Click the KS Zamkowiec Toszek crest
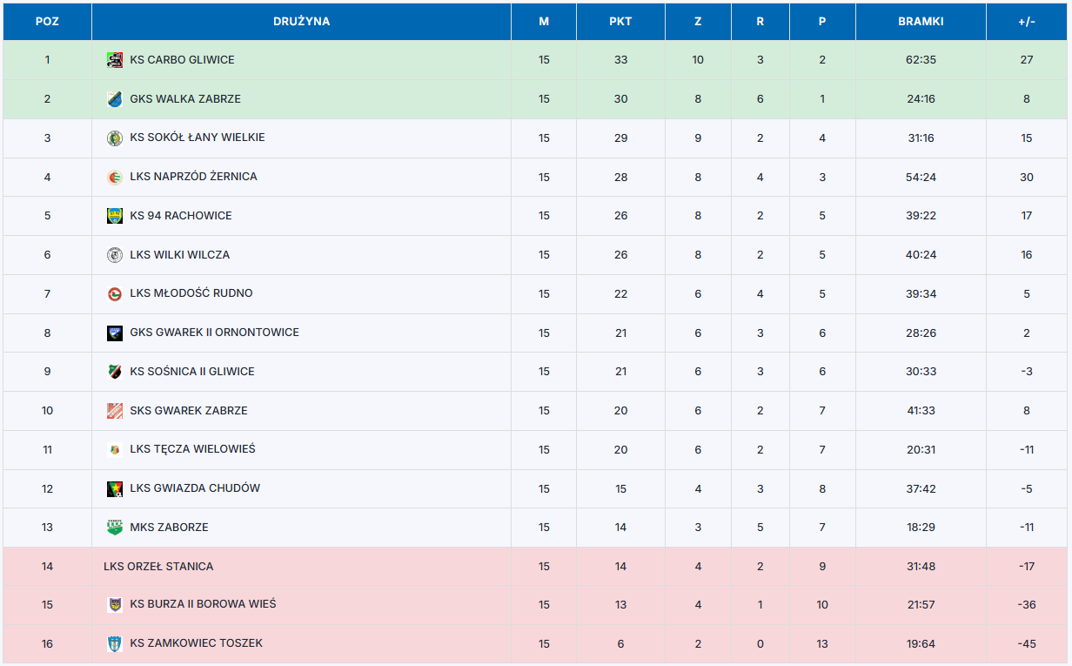 click(x=115, y=644)
